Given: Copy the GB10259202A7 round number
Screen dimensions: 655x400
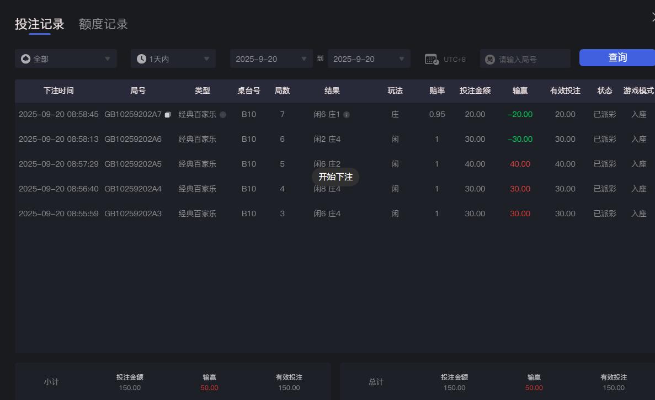Looking at the screenshot, I should 167,114.
